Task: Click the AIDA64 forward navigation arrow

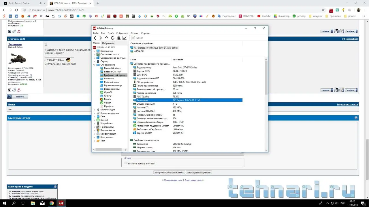Action: (101, 38)
